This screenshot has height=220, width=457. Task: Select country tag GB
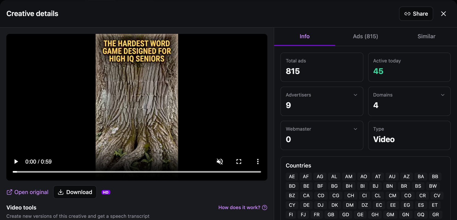[331, 215]
